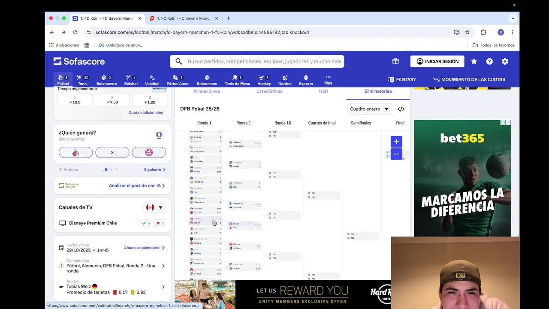Open MOVIMIENTO DE LAS CUOTAS
The width and height of the screenshot is (549, 309).
coord(469,79)
